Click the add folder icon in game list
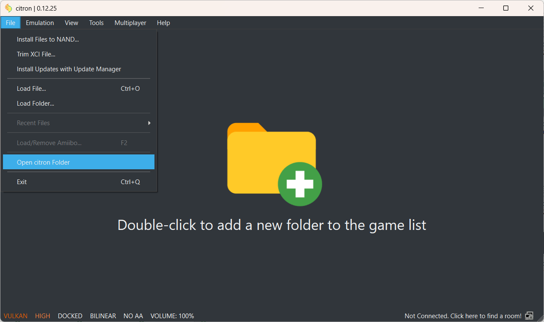 coord(275,165)
